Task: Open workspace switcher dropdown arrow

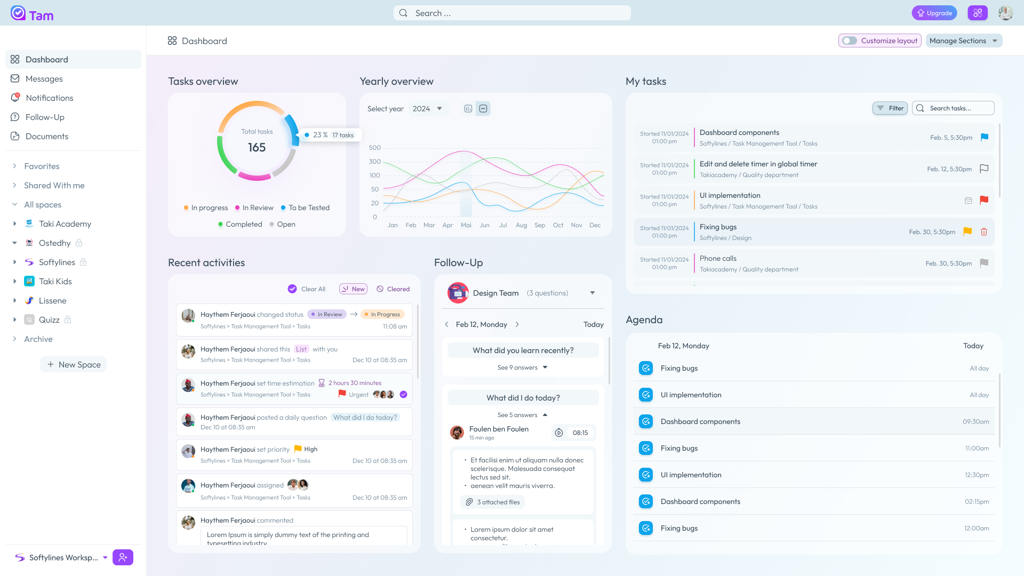Action: point(105,557)
